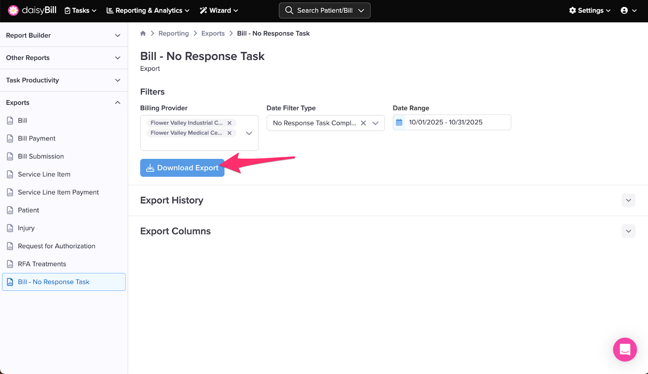Go to Exports breadcrumb link

pos(213,34)
